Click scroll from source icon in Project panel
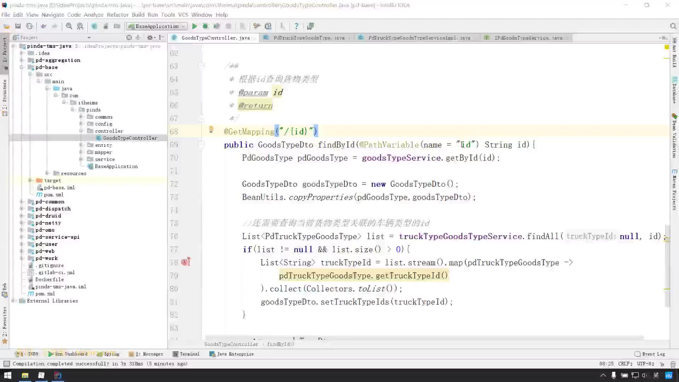Screen dimensions: 679x382 pyautogui.click(x=129, y=37)
